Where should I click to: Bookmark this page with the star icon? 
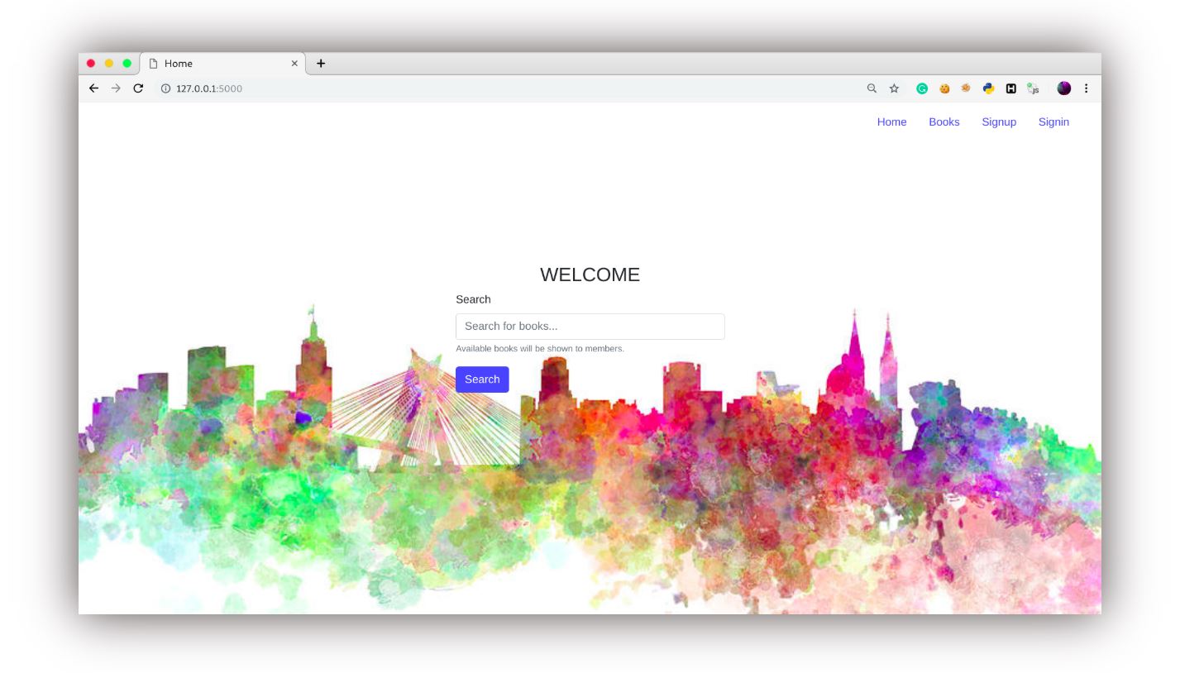[x=894, y=88]
